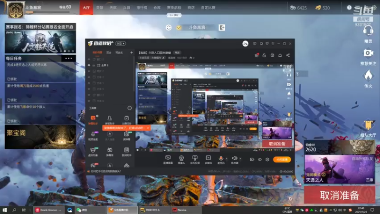Click the orange stream button in app

(282, 159)
